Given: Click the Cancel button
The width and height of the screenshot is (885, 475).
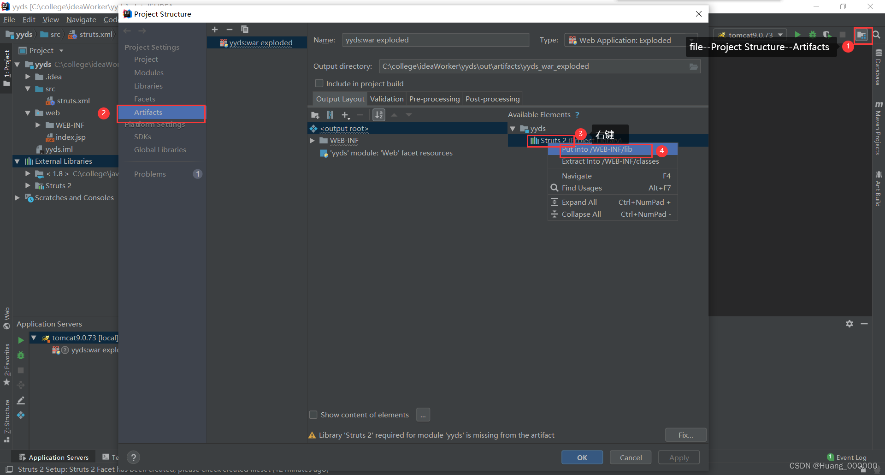Looking at the screenshot, I should (631, 457).
